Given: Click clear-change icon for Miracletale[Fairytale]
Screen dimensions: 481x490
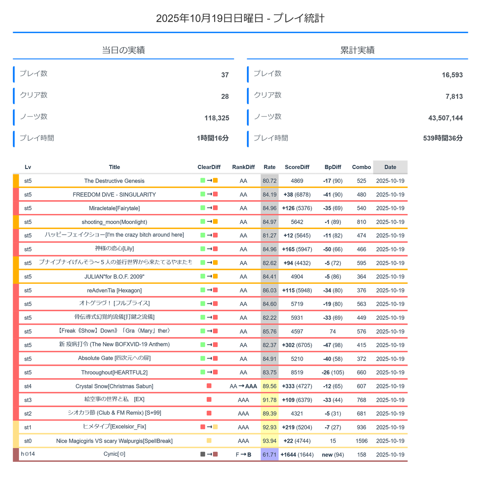Looking at the screenshot, I should pyautogui.click(x=209, y=208).
